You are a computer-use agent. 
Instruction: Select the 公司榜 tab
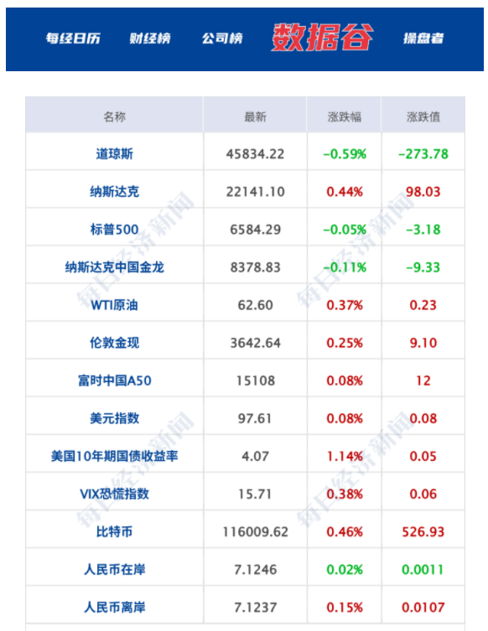pos(222,39)
